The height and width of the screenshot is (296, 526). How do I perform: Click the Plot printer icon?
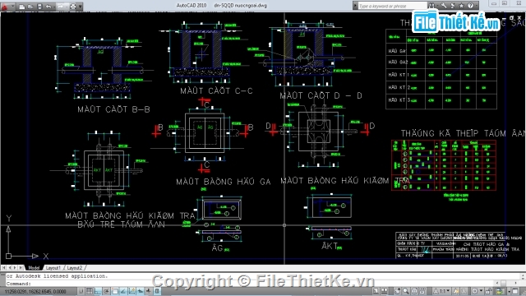(73, 6)
